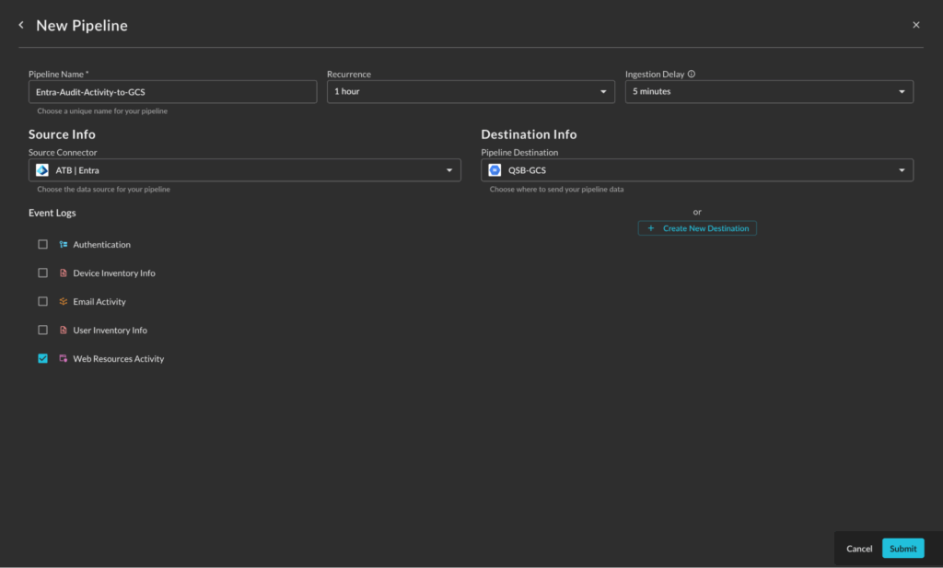943x568 pixels.
Task: Click the Device Inventory Info icon
Action: pyautogui.click(x=64, y=273)
